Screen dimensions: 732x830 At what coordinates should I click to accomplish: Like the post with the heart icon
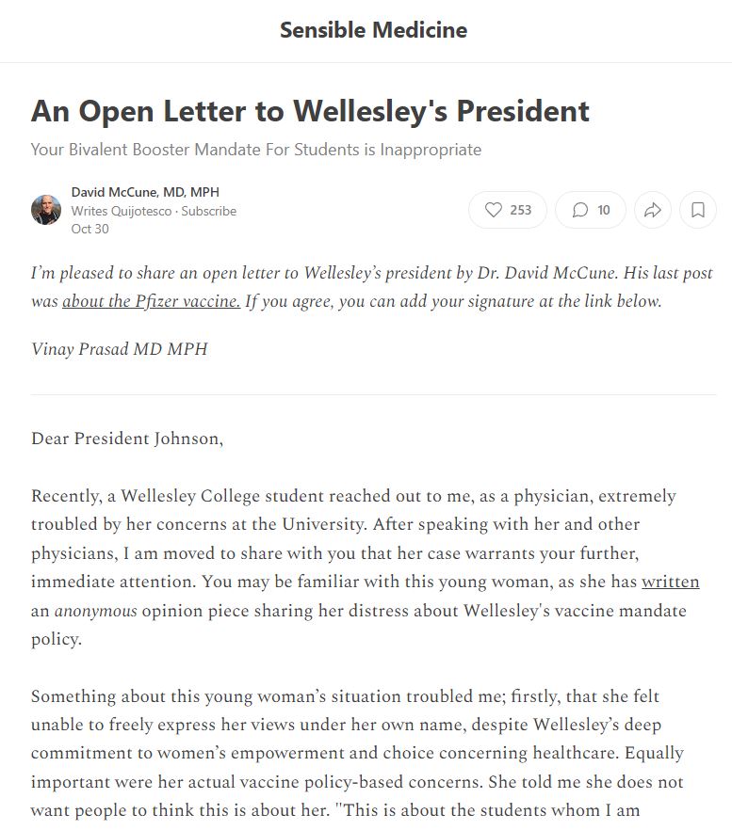508,210
